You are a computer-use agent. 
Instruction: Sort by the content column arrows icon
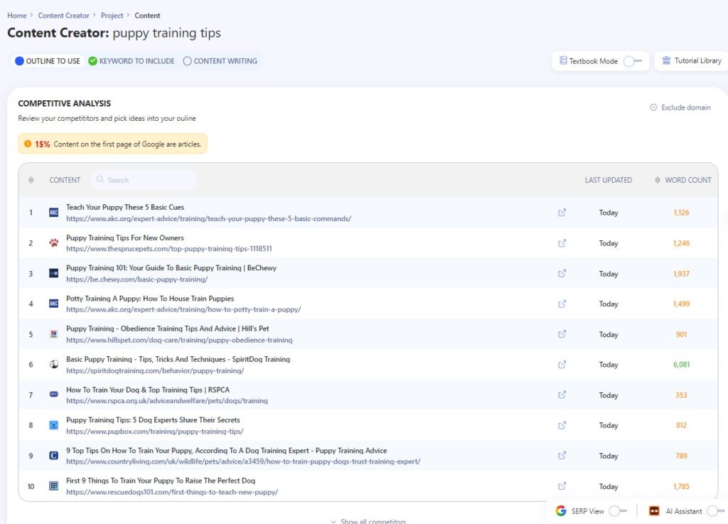pos(31,180)
